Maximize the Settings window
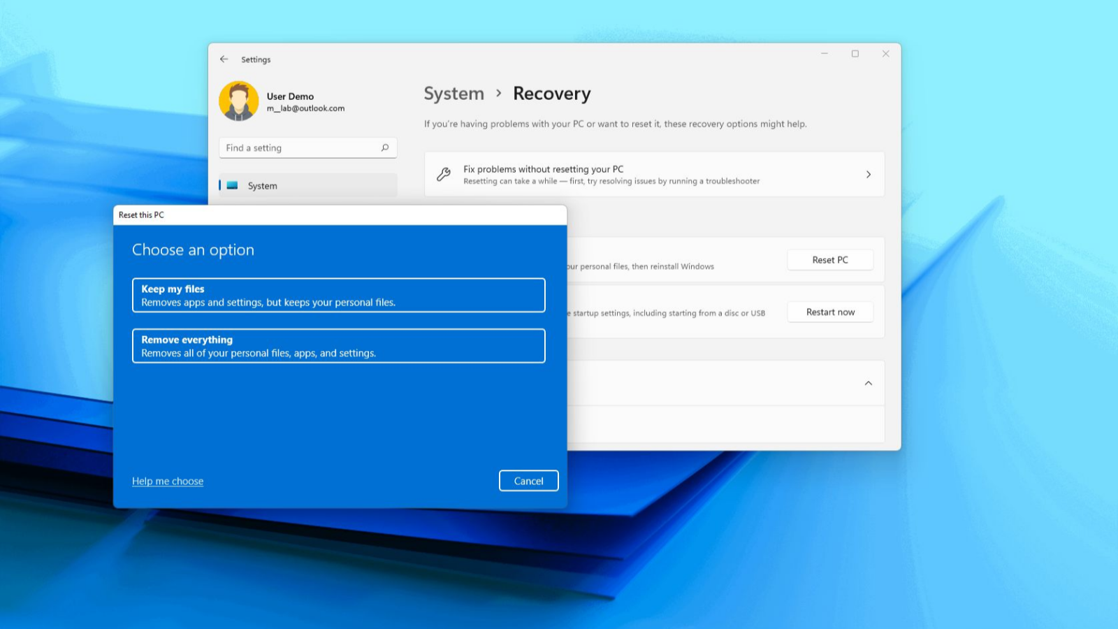The height and width of the screenshot is (629, 1118). [855, 54]
